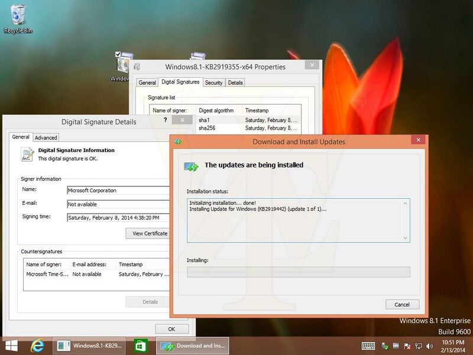This screenshot has width=473, height=355.
Task: Open the Windows Store taskbar icon
Action: pos(140,346)
